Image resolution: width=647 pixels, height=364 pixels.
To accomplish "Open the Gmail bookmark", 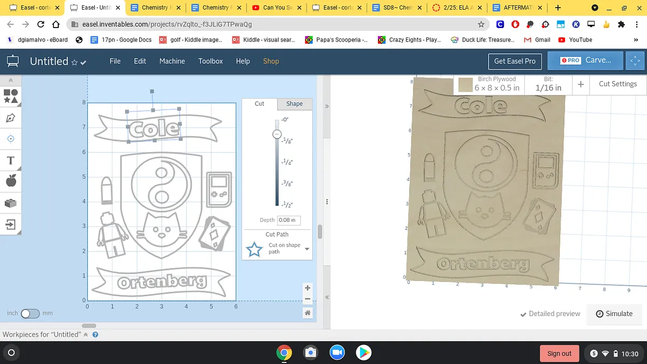I will [x=537, y=39].
